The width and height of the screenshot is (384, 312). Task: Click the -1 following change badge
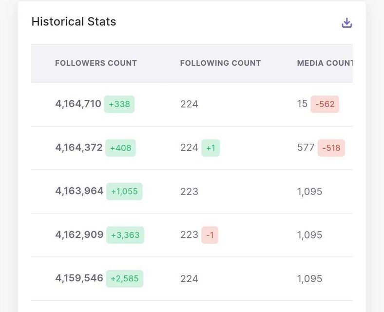click(210, 235)
